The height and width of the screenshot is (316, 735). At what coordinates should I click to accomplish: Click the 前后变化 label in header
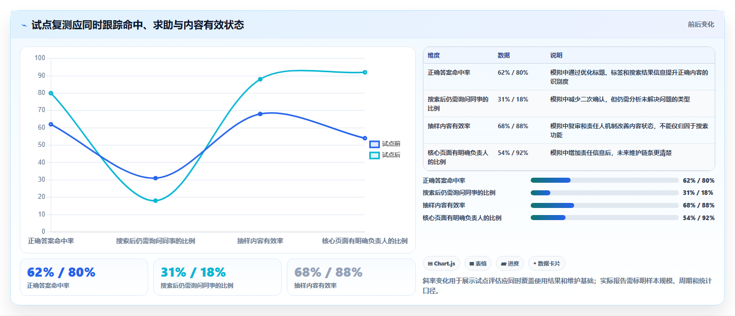coord(701,24)
